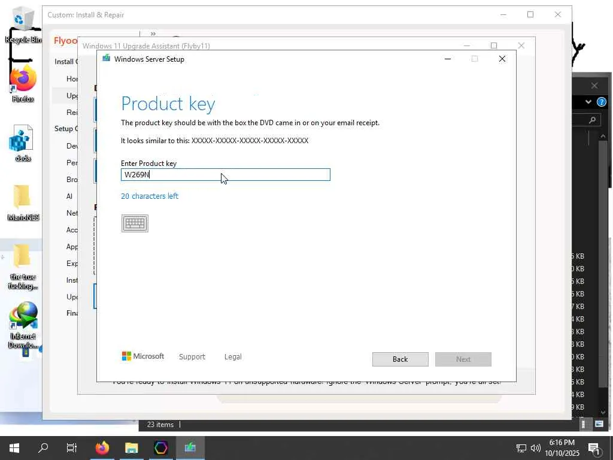Open the network tray icon
The height and width of the screenshot is (460, 613).
point(521,448)
